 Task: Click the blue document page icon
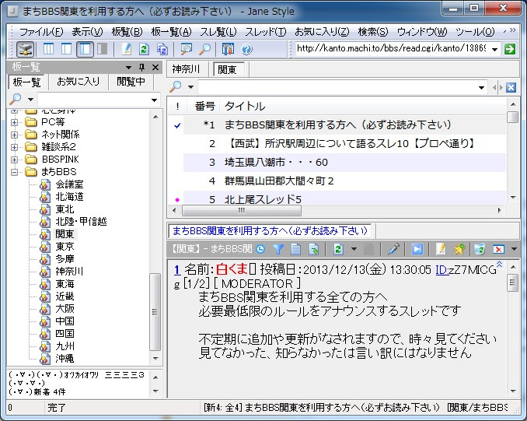(x=296, y=249)
